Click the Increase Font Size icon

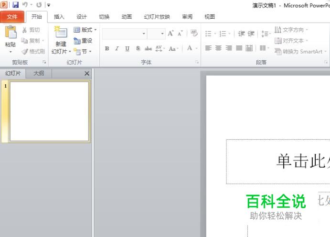[x=170, y=34]
